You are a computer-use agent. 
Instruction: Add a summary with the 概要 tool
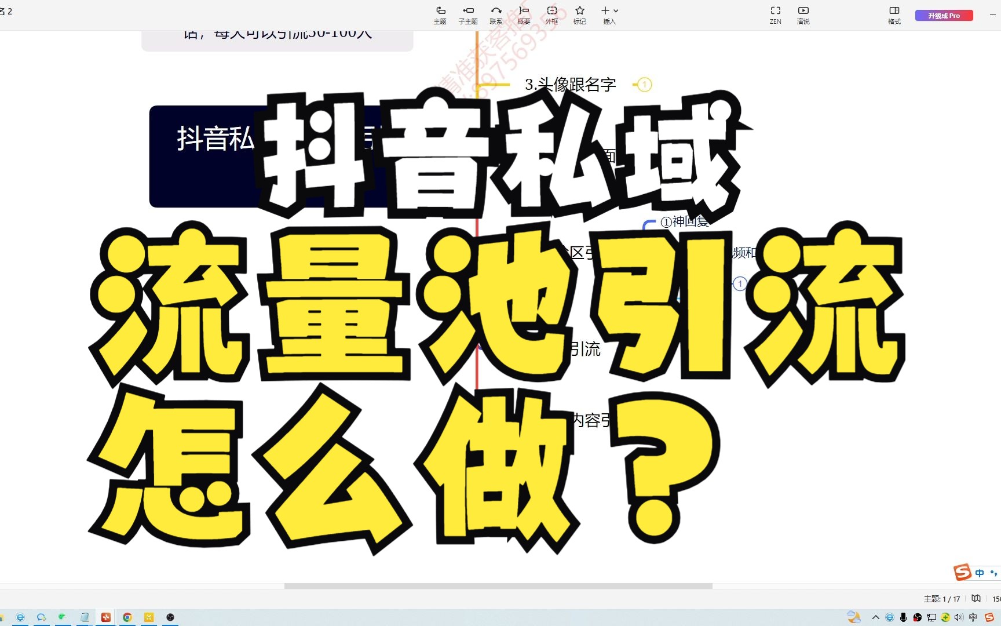pyautogui.click(x=523, y=14)
